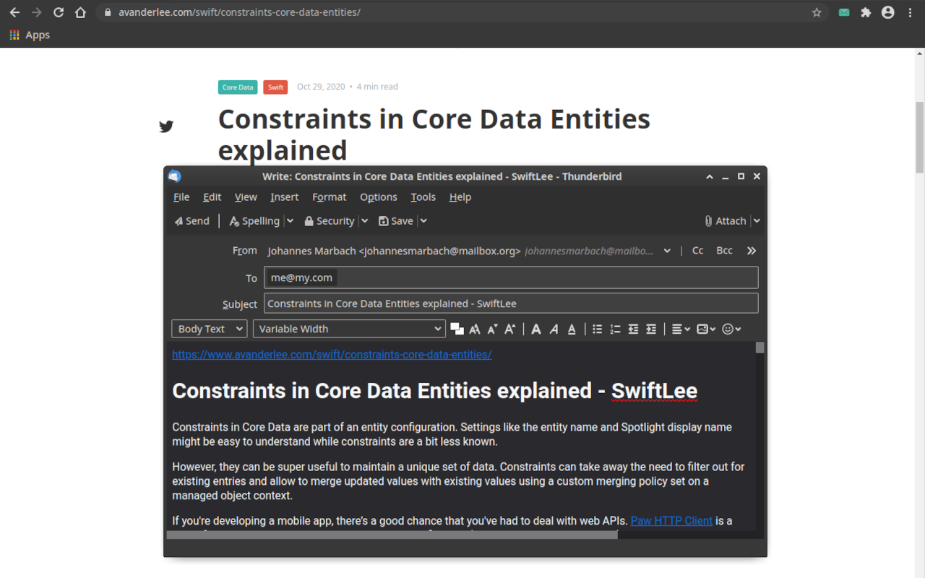Toggle underline text formatting
Viewport: 925px width, 578px height.
pos(572,329)
